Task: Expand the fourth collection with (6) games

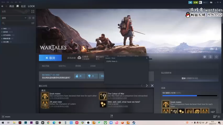Action: click(x=7, y=39)
